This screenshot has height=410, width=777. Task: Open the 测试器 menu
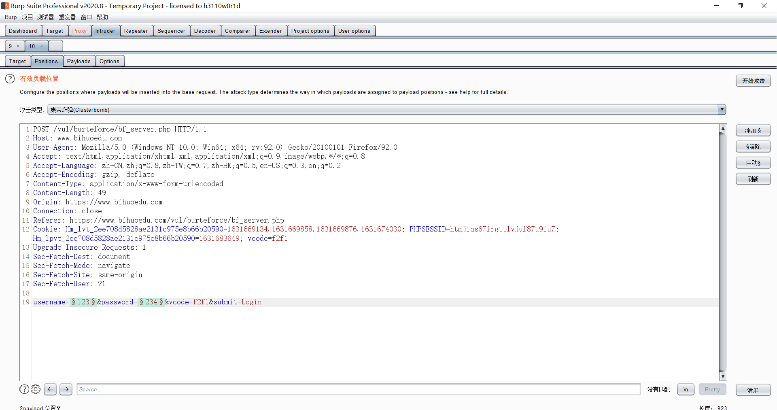pos(45,17)
